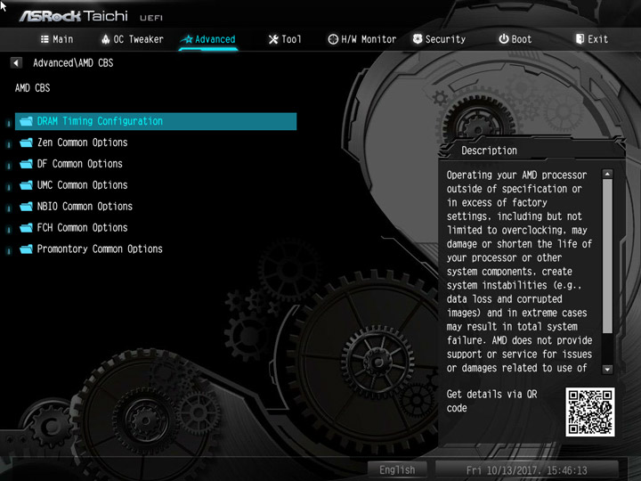Click the Main tab list icon

[45, 39]
